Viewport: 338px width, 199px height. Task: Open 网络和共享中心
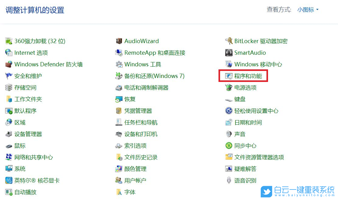click(34, 157)
